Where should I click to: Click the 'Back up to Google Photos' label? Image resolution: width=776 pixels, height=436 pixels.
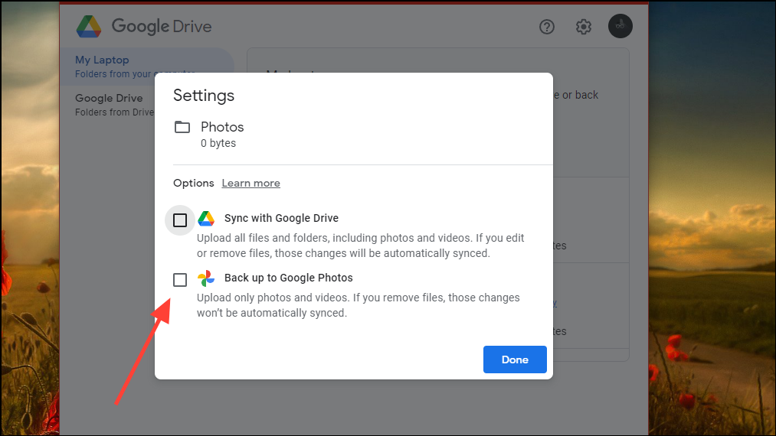tap(289, 278)
